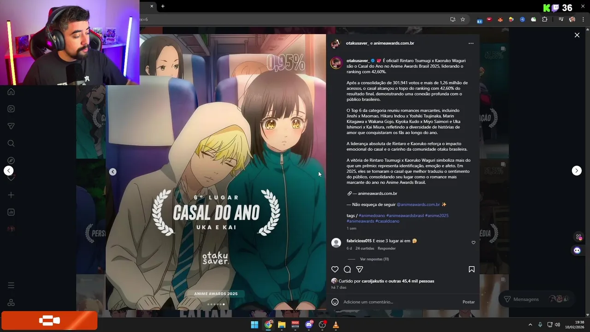The height and width of the screenshot is (332, 590).
Task: Create new post with plus icon
Action: tap(11, 195)
